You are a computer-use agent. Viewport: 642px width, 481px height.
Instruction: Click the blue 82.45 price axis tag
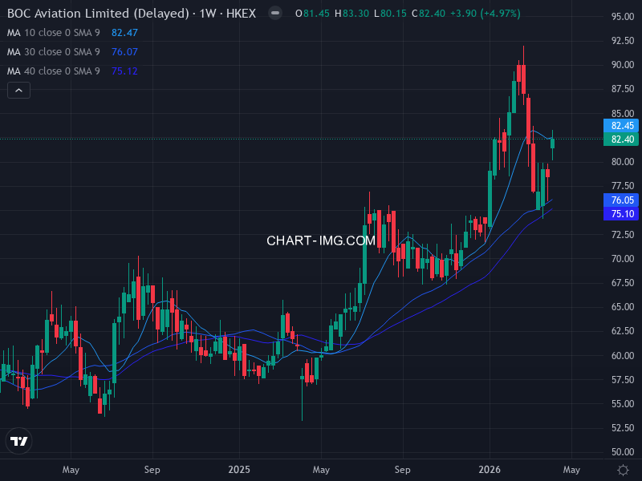(x=621, y=126)
